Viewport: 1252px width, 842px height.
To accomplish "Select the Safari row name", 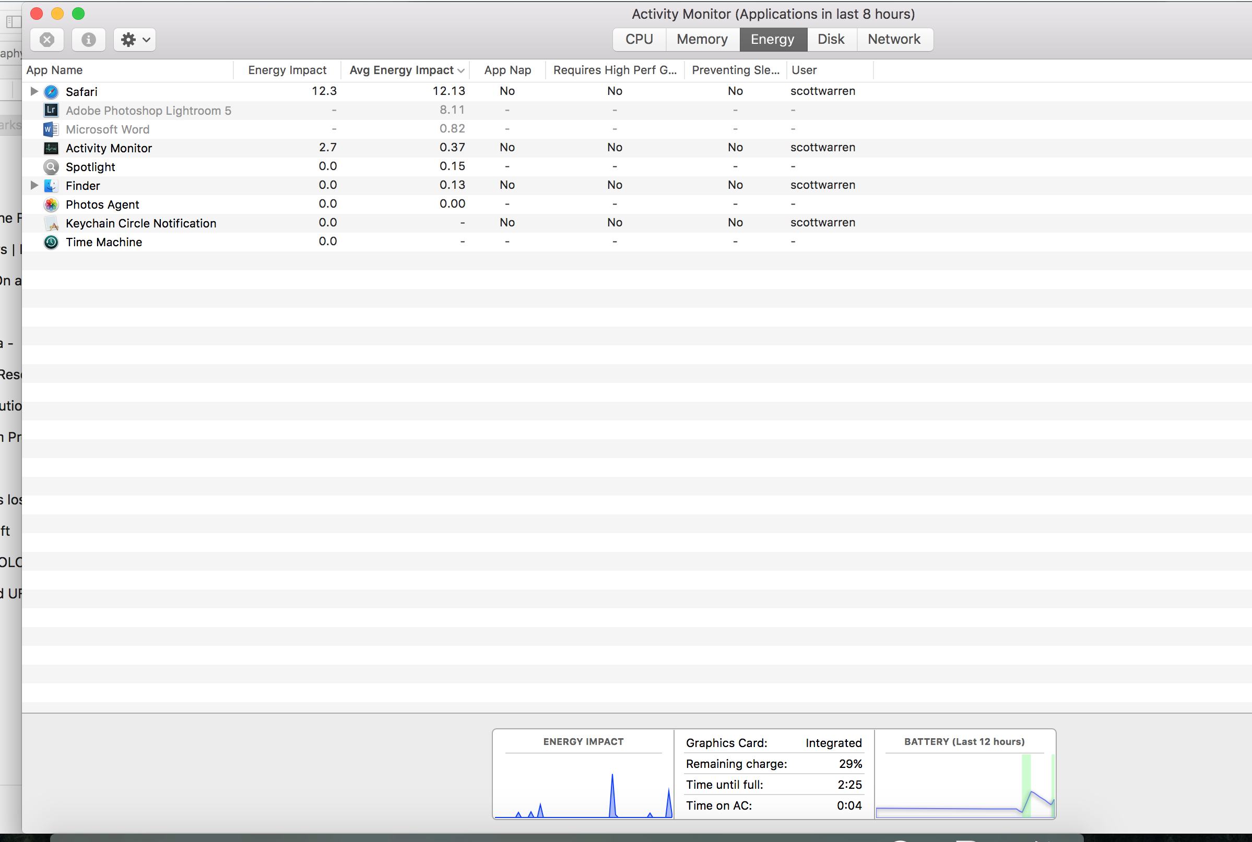I will click(x=81, y=92).
